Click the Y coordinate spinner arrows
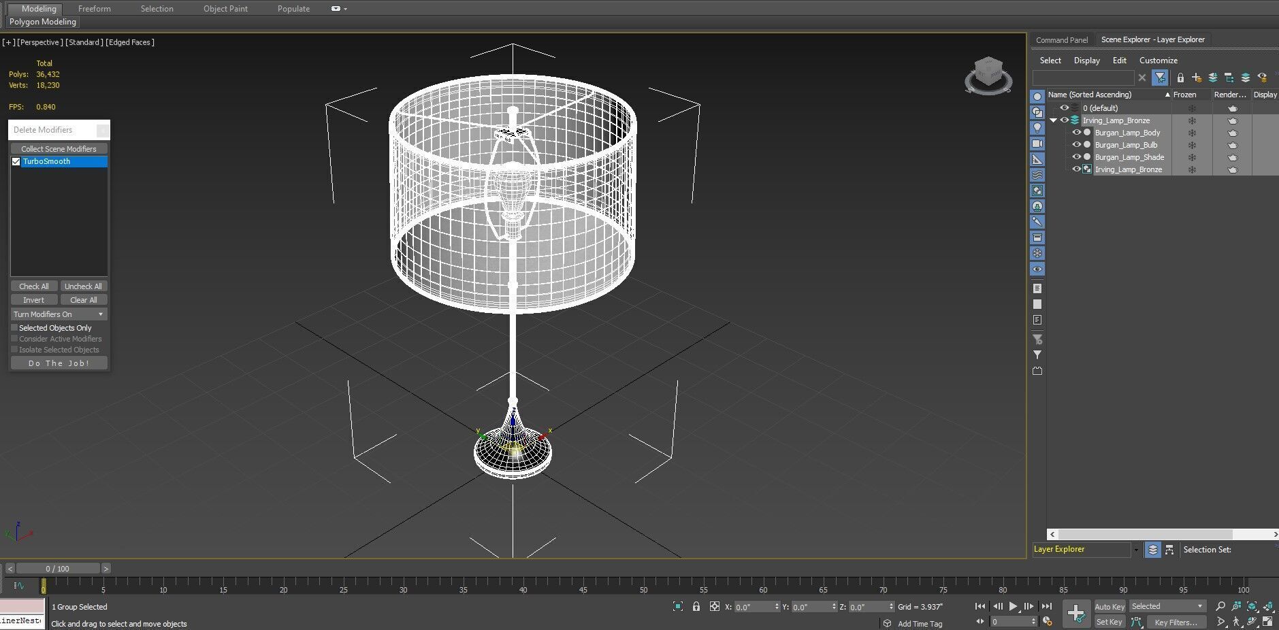This screenshot has width=1279, height=630. pos(833,607)
